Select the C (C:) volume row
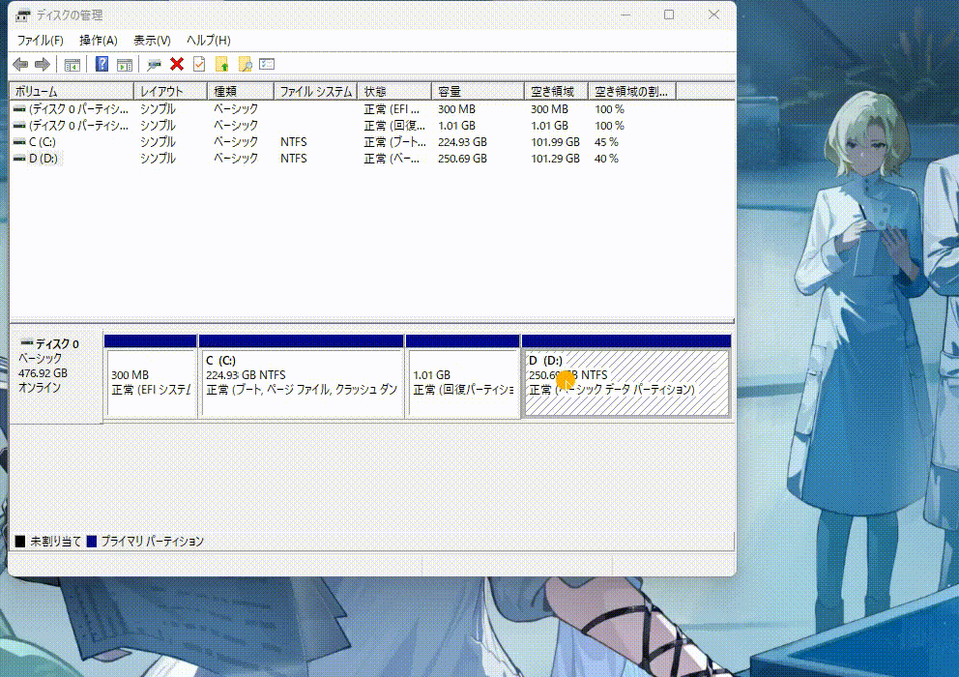 pyautogui.click(x=58, y=141)
